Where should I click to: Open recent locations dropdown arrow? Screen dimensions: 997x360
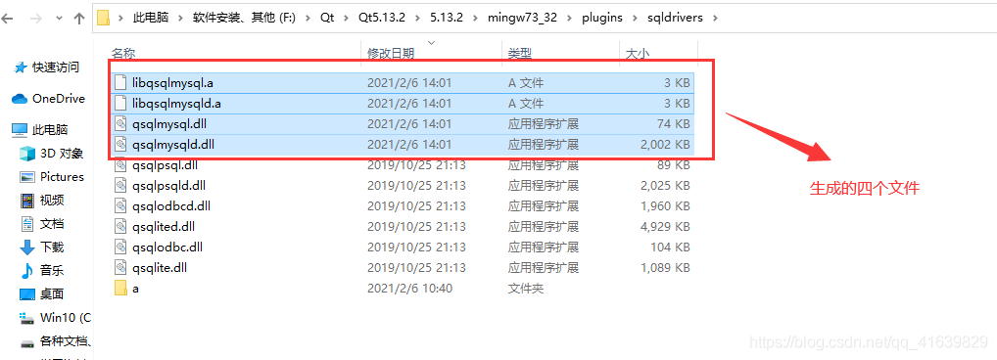(x=59, y=19)
